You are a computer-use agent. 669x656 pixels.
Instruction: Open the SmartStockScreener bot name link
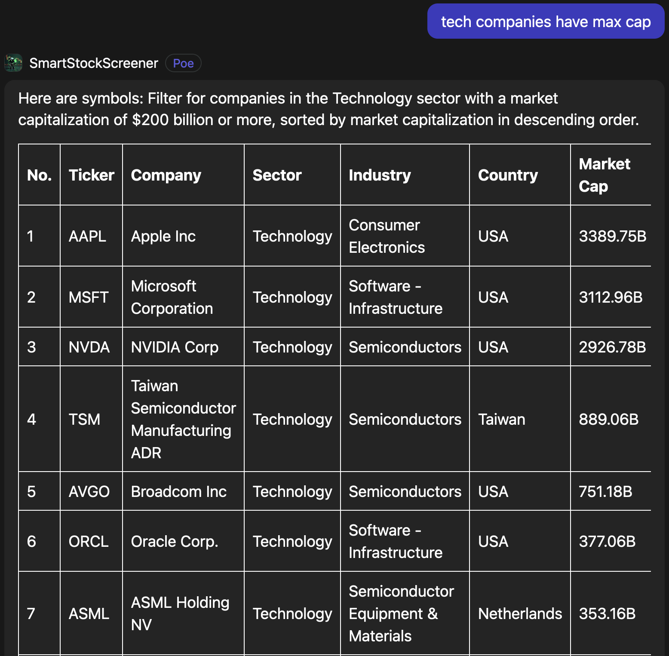94,63
